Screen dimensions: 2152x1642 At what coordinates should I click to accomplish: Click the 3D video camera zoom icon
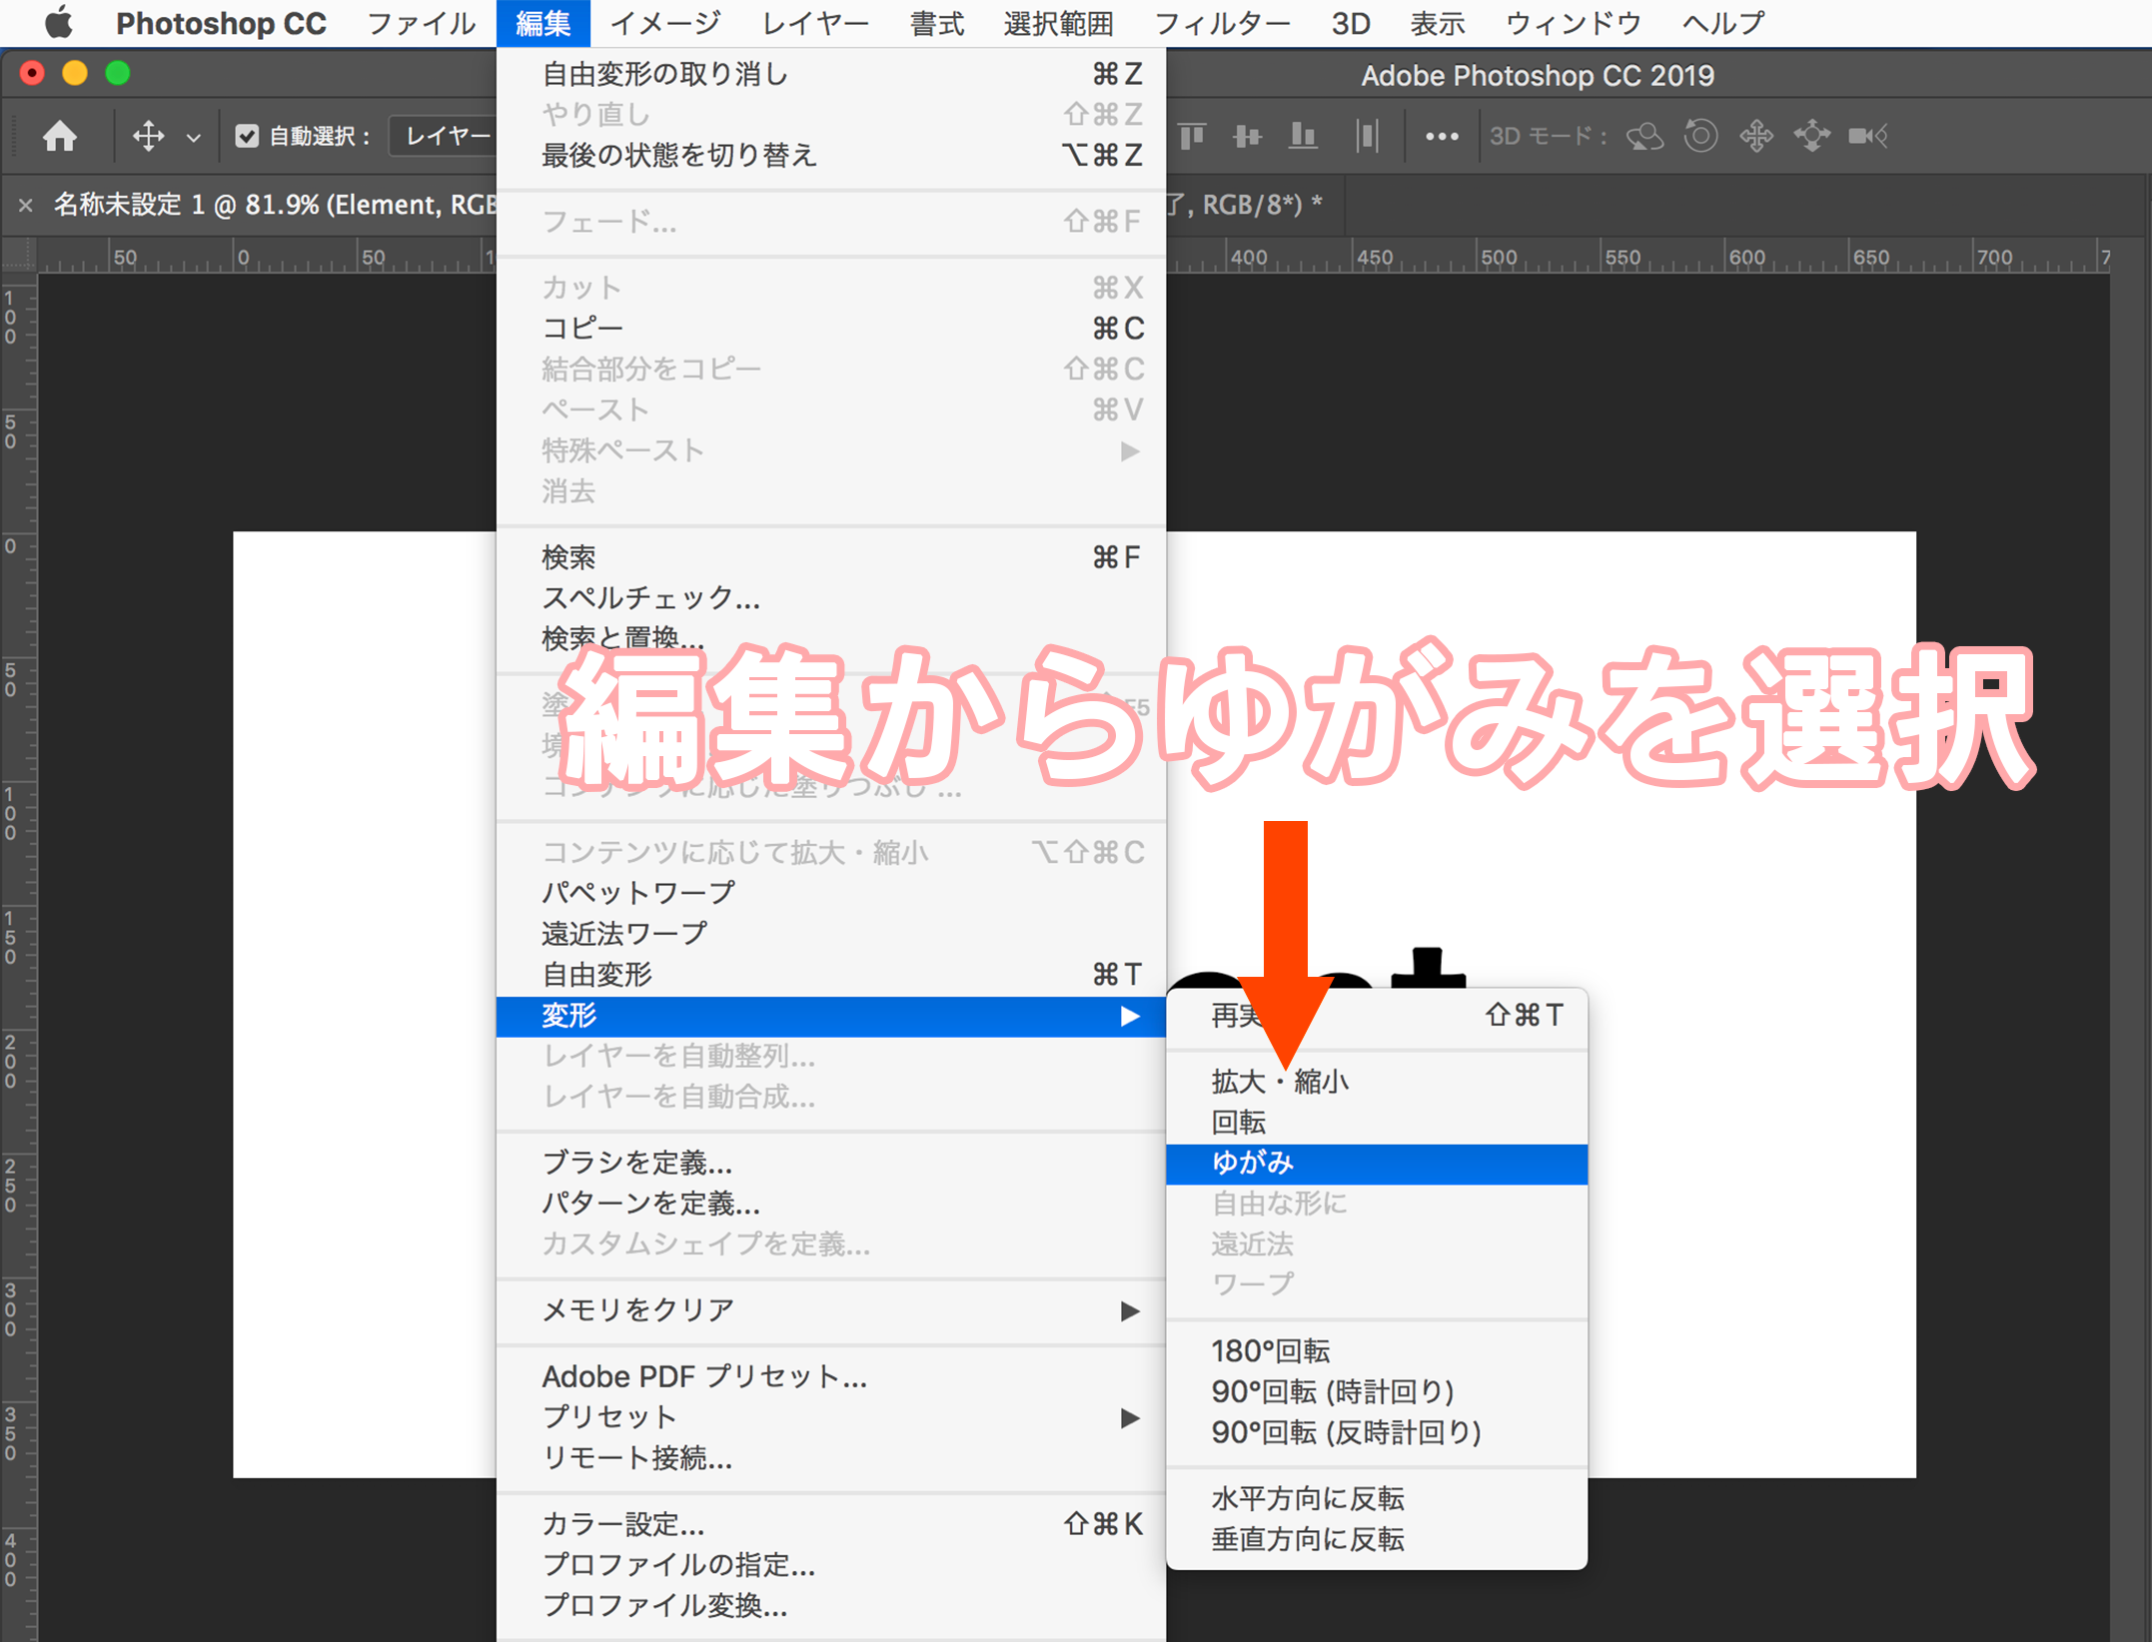(x=1867, y=136)
